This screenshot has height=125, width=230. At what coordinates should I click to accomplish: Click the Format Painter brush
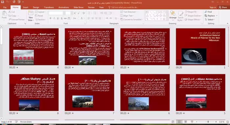click(x=10, y=19)
